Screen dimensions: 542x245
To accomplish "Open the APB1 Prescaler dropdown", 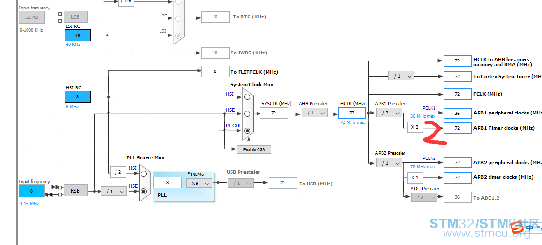I will [389, 113].
